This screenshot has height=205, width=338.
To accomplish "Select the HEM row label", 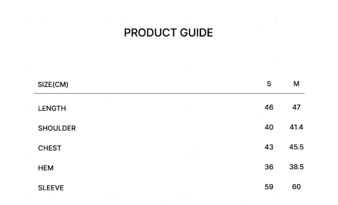I will tap(46, 168).
